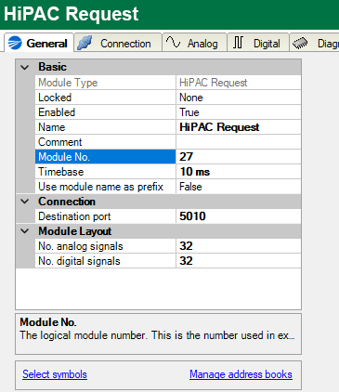Click the Enabled value True
This screenshot has width=339, height=392.
[x=239, y=112]
